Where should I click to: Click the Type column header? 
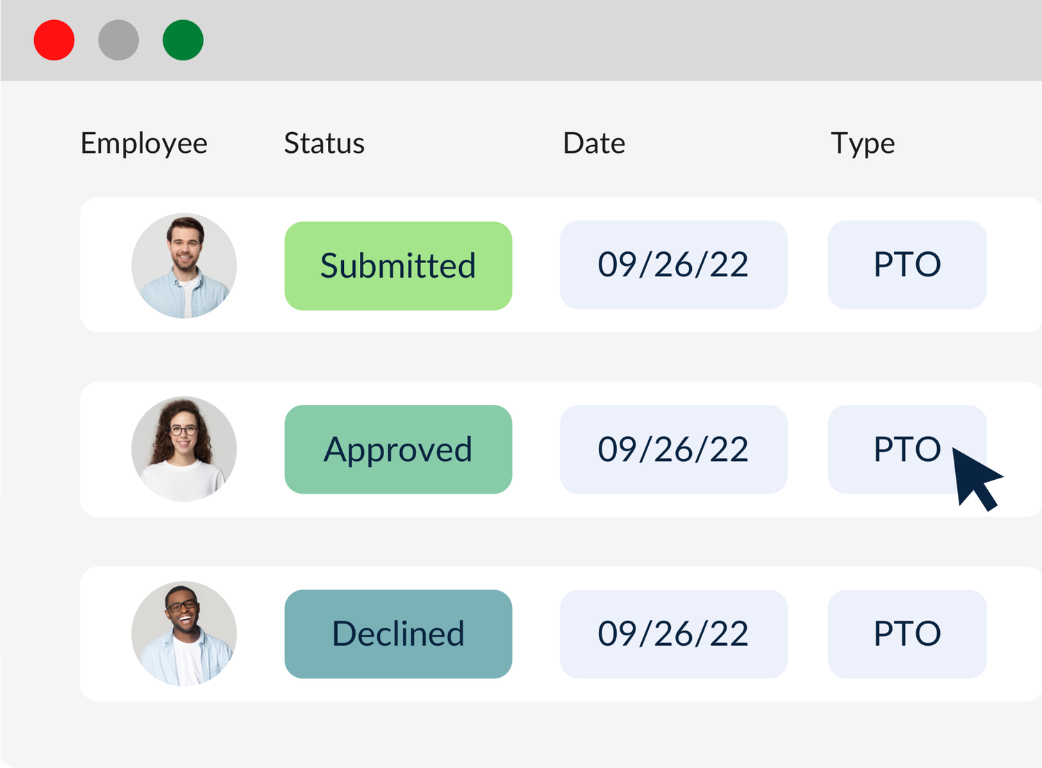863,144
